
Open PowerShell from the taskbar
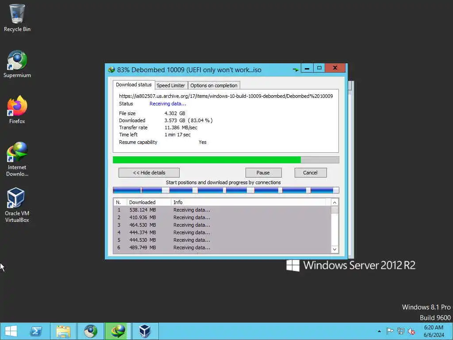36,331
